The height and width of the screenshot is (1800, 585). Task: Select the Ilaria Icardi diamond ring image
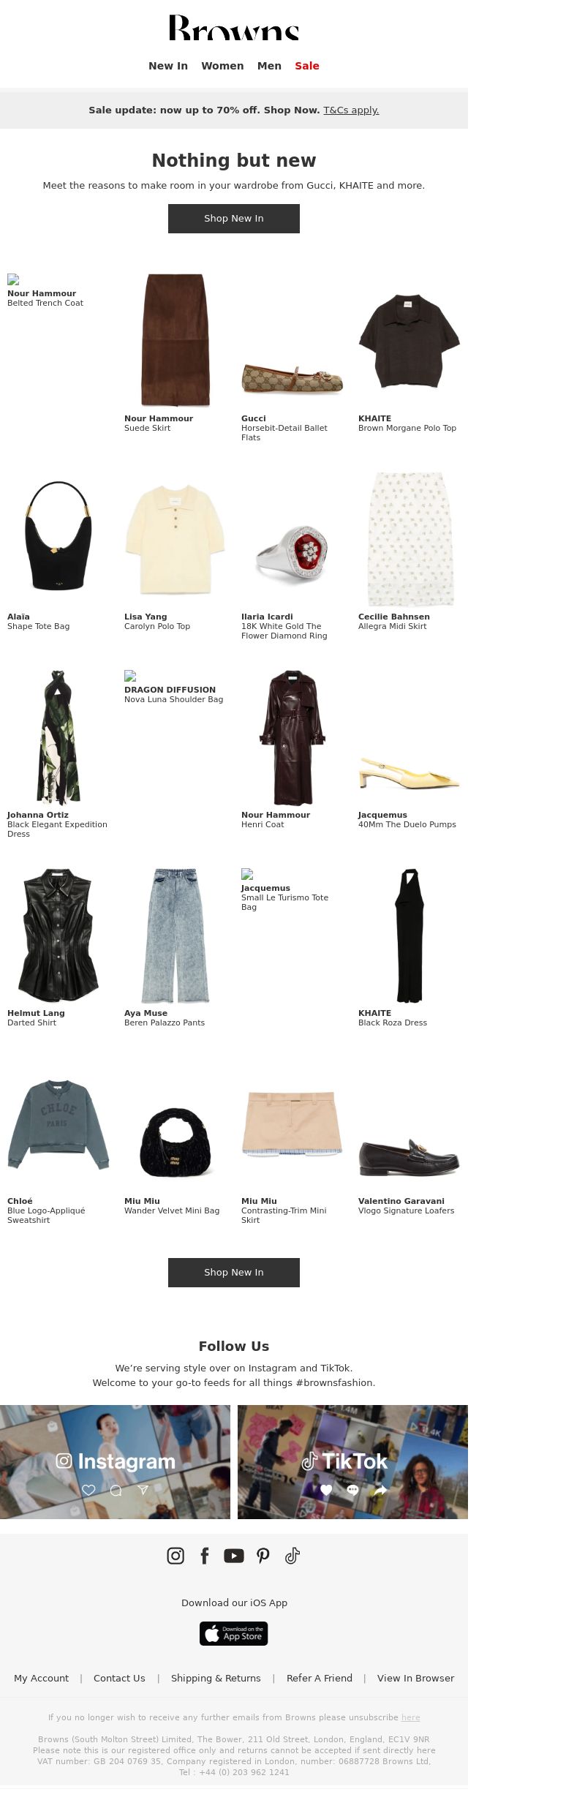click(x=292, y=553)
